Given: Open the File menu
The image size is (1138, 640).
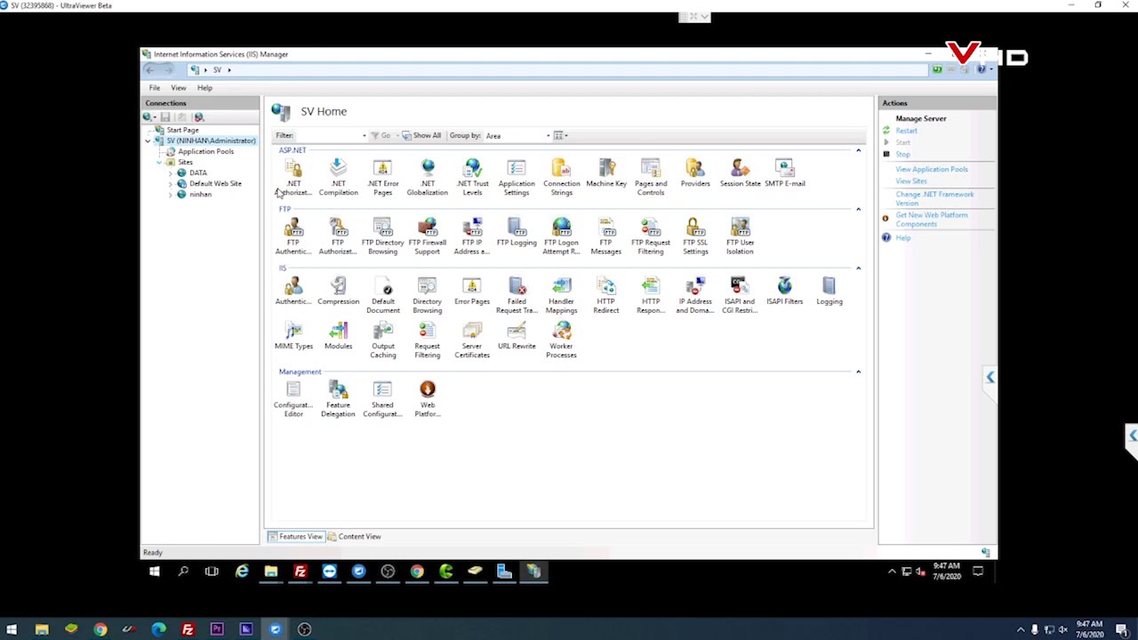Looking at the screenshot, I should click(155, 88).
